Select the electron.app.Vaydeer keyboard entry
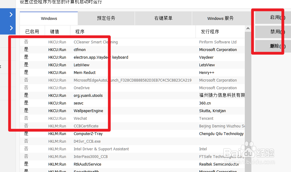This screenshot has height=172, width=291. (x=101, y=57)
